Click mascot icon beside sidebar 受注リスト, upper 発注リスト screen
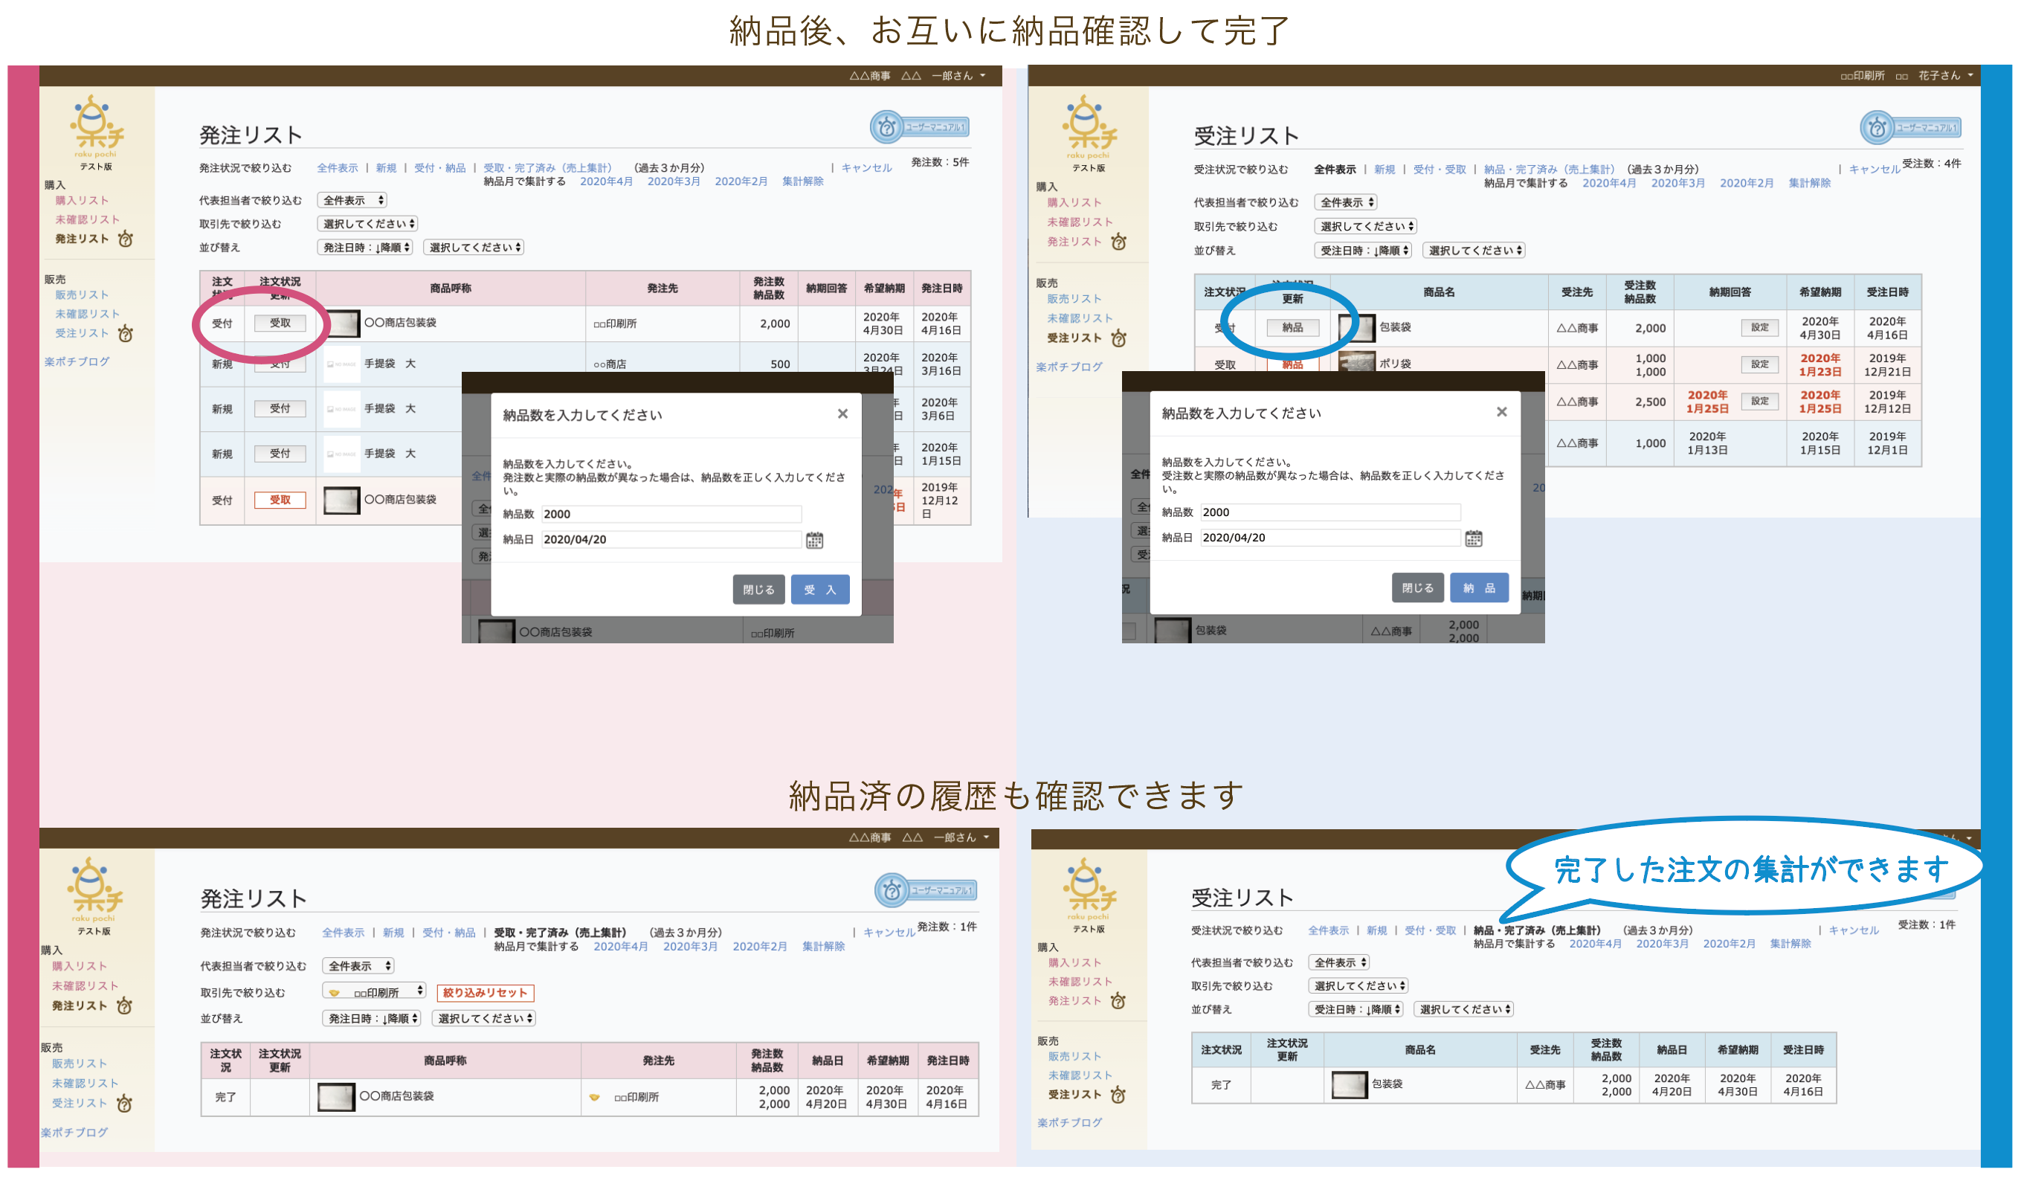2021x1181 pixels. click(x=126, y=333)
